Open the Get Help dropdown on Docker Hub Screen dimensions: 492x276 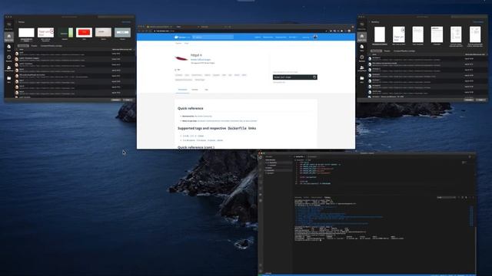[293, 38]
